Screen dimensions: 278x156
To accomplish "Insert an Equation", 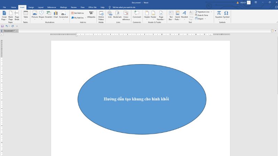I will 219,14.
